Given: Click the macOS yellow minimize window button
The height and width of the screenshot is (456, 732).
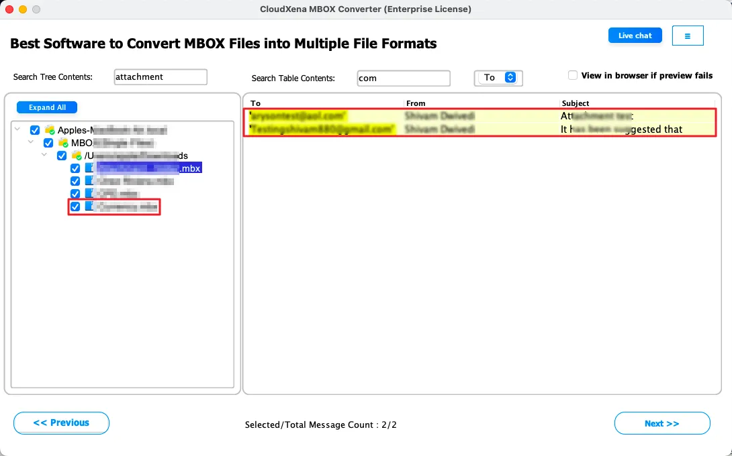Looking at the screenshot, I should pos(23,9).
